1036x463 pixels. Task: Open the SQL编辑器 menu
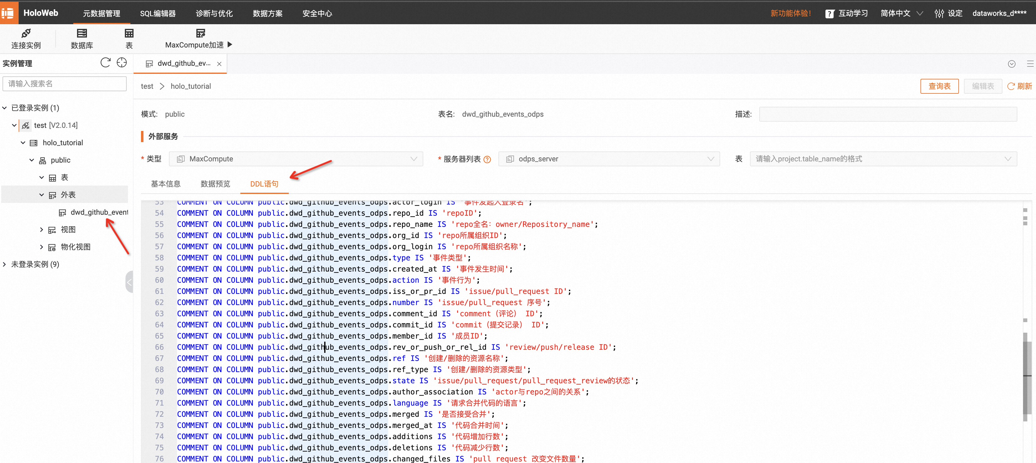158,14
